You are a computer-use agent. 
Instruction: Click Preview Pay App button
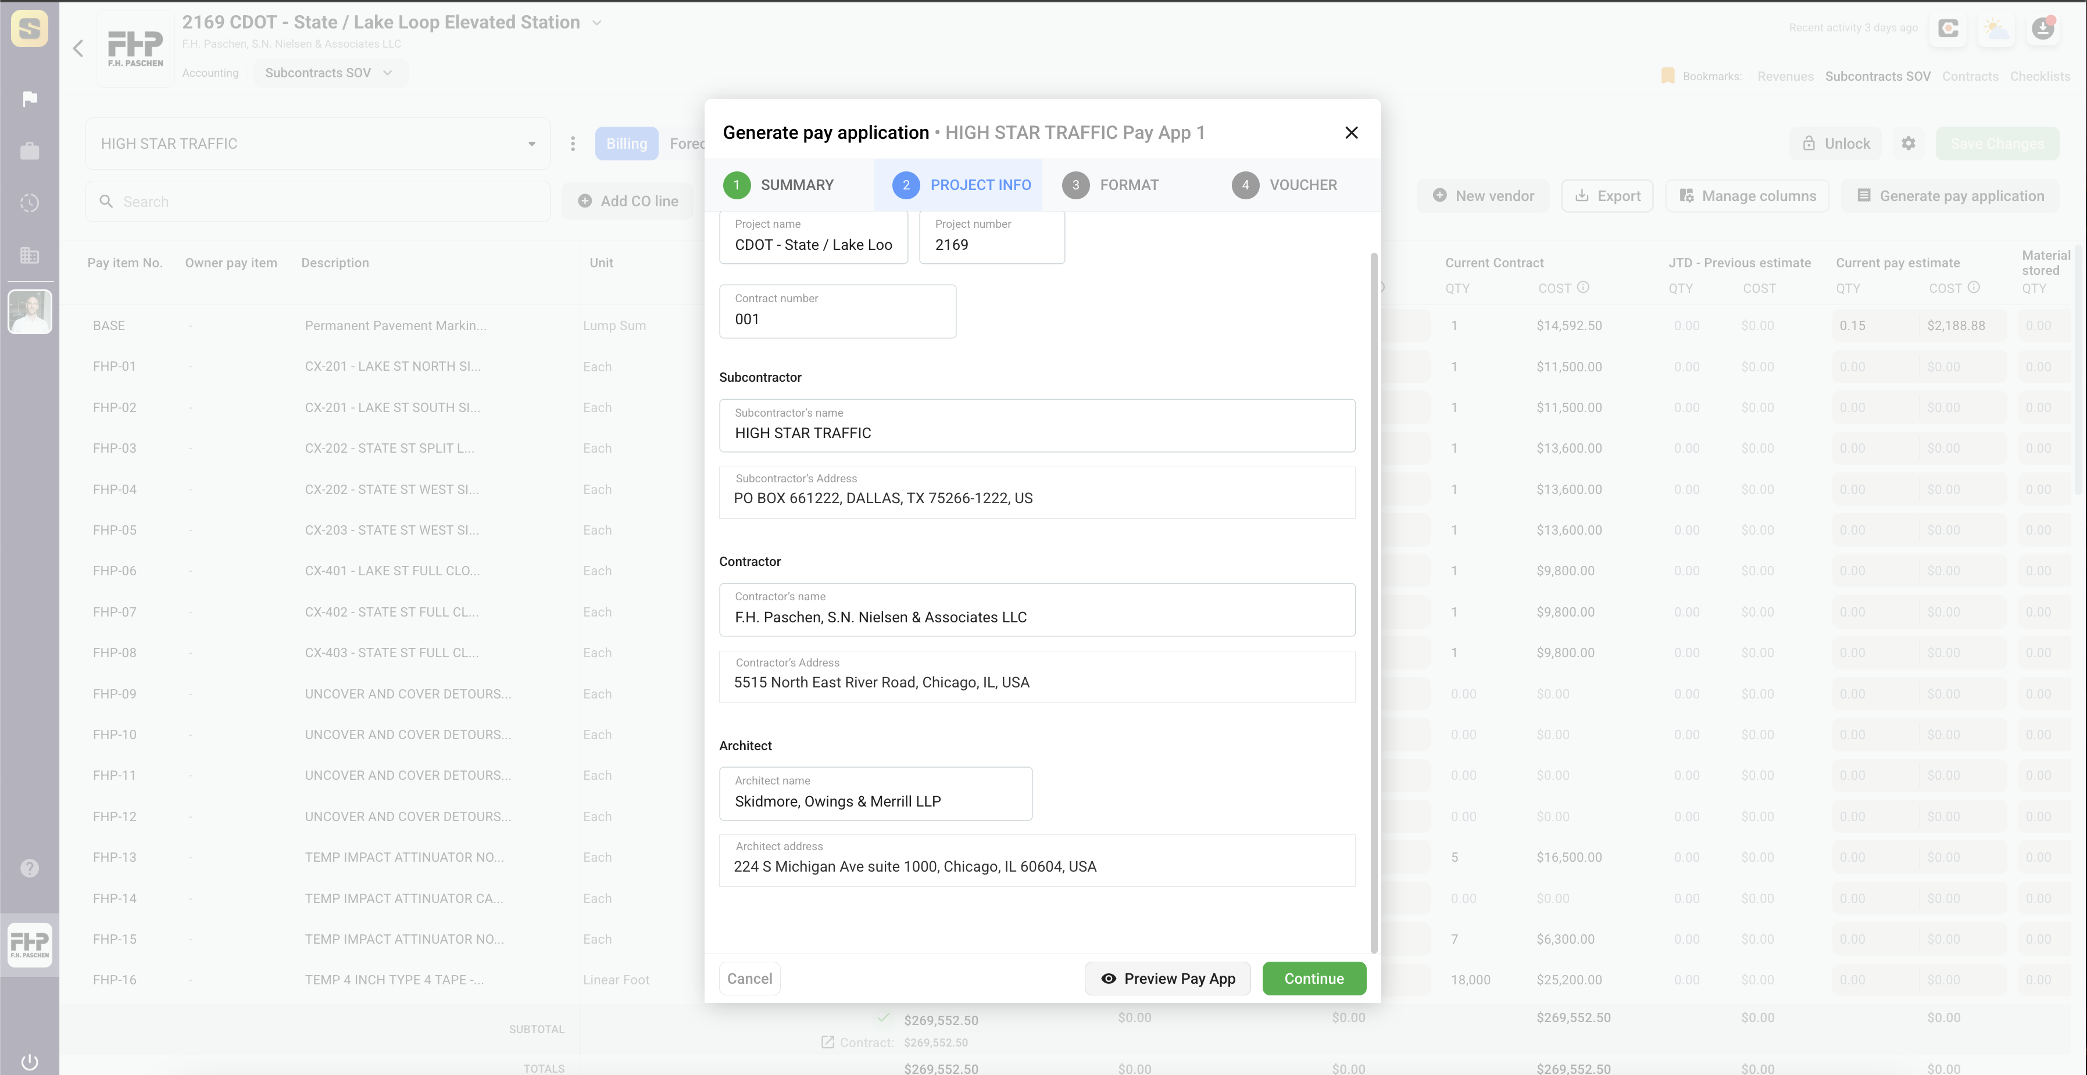point(1167,979)
